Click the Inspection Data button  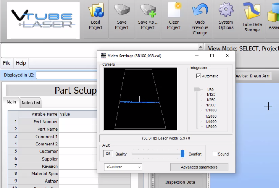point(180,182)
